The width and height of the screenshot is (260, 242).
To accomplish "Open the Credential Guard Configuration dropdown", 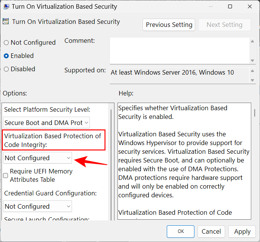I will tap(38, 206).
